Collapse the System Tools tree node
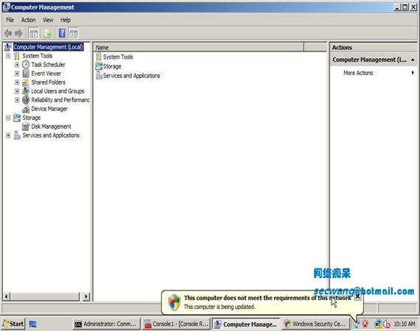Screen dimensions: 420x331 [8, 56]
